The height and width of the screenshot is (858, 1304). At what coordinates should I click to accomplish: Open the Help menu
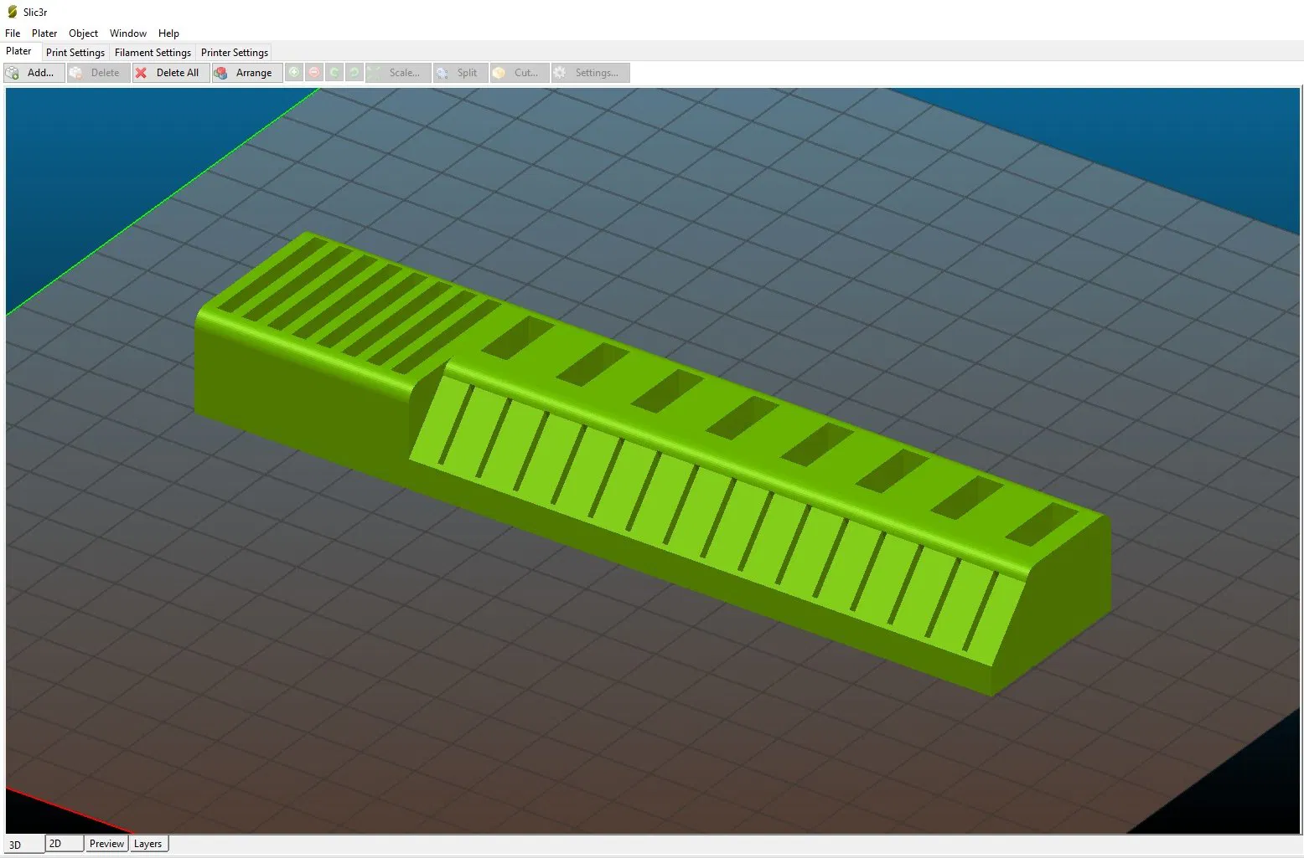click(x=168, y=33)
